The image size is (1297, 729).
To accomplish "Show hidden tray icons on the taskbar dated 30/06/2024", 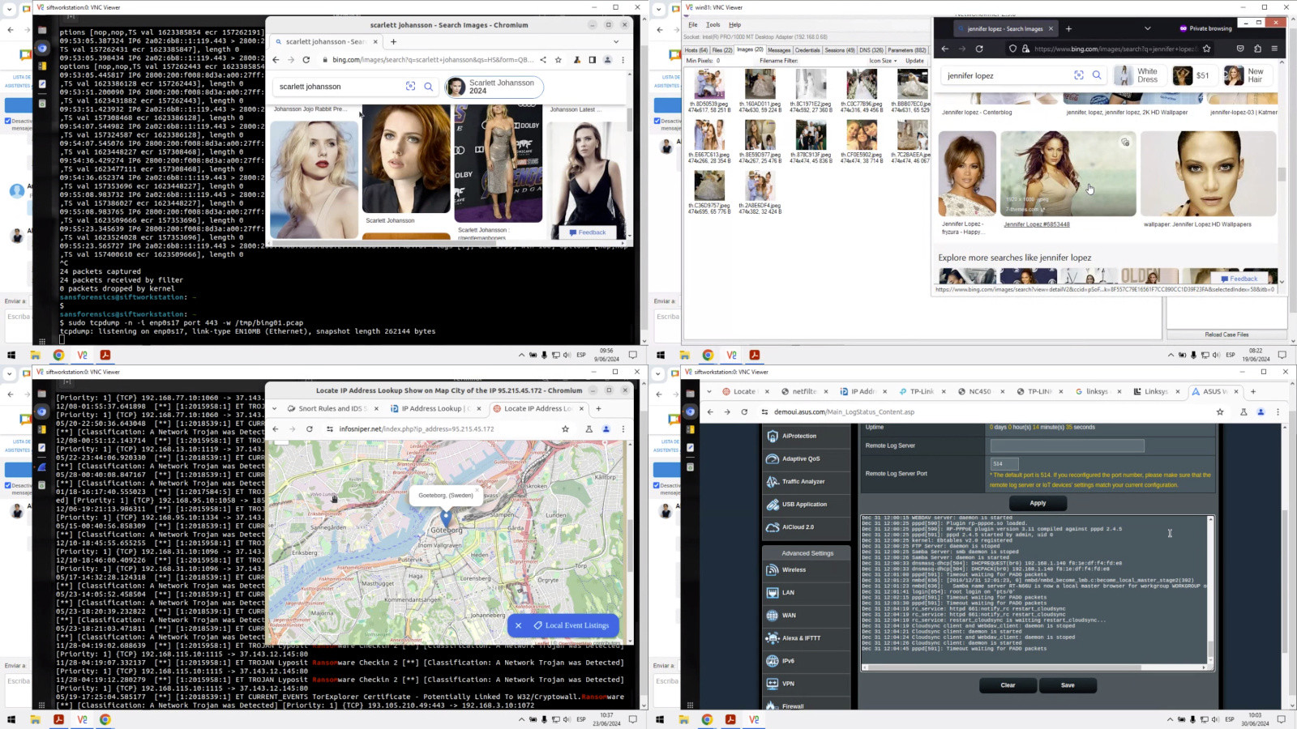I will (x=1170, y=718).
